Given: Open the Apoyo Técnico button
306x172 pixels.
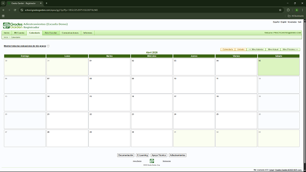Looking at the screenshot, I should point(159,155).
